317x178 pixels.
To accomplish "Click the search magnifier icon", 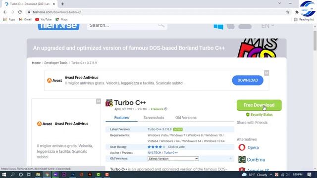I will click(x=161, y=25).
